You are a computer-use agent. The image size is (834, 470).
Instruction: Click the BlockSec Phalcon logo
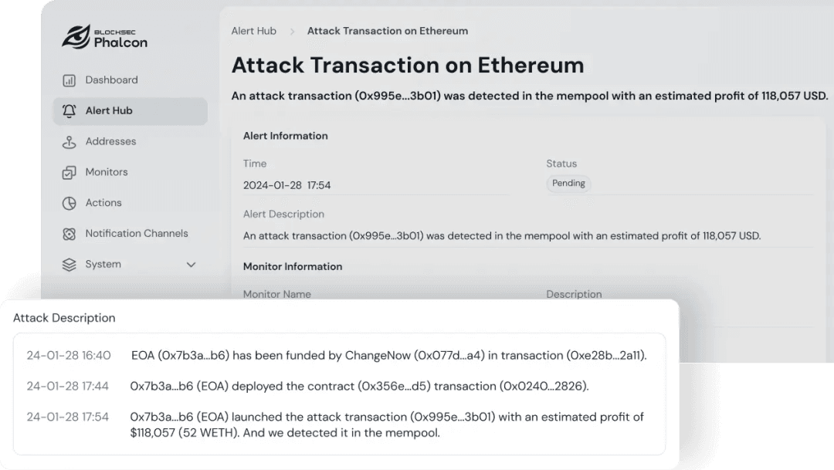(x=104, y=37)
